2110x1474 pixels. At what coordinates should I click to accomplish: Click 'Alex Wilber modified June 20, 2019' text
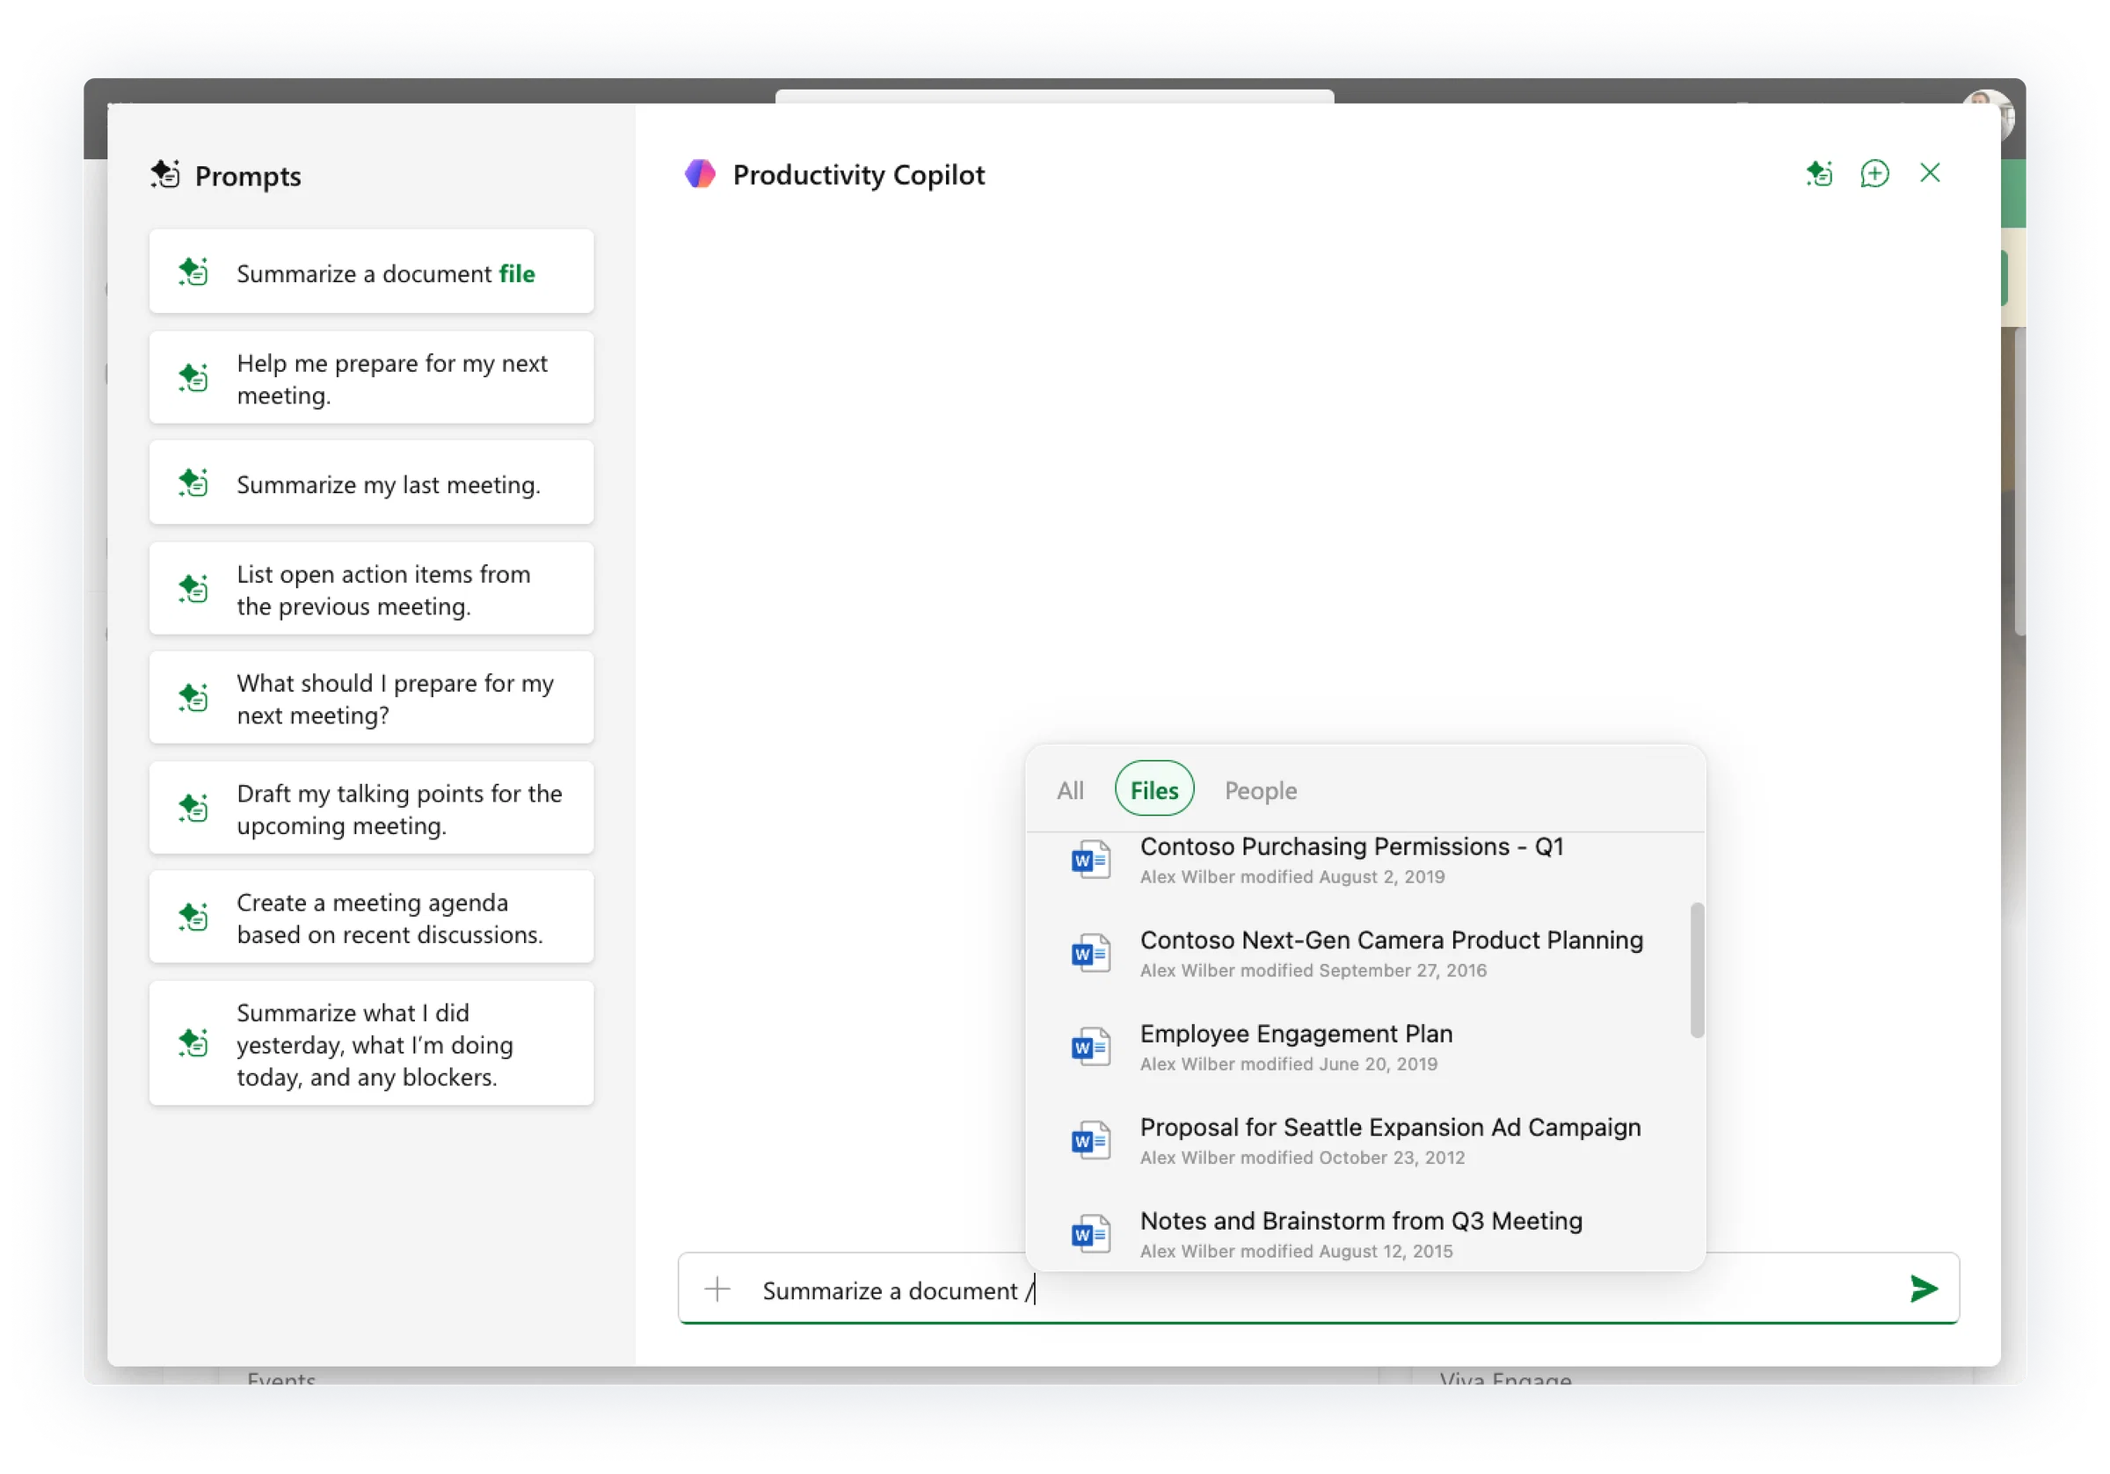1289,1064
